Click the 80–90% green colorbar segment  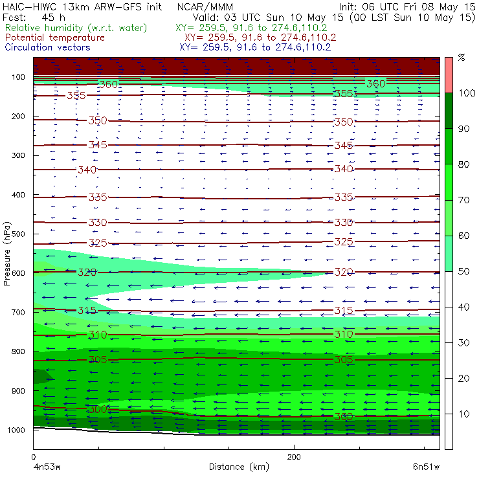pyautogui.click(x=449, y=146)
